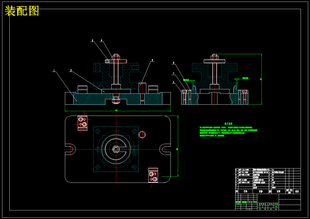Click part balloon number 1
This screenshot has height=219, width=310.
(x=53, y=70)
